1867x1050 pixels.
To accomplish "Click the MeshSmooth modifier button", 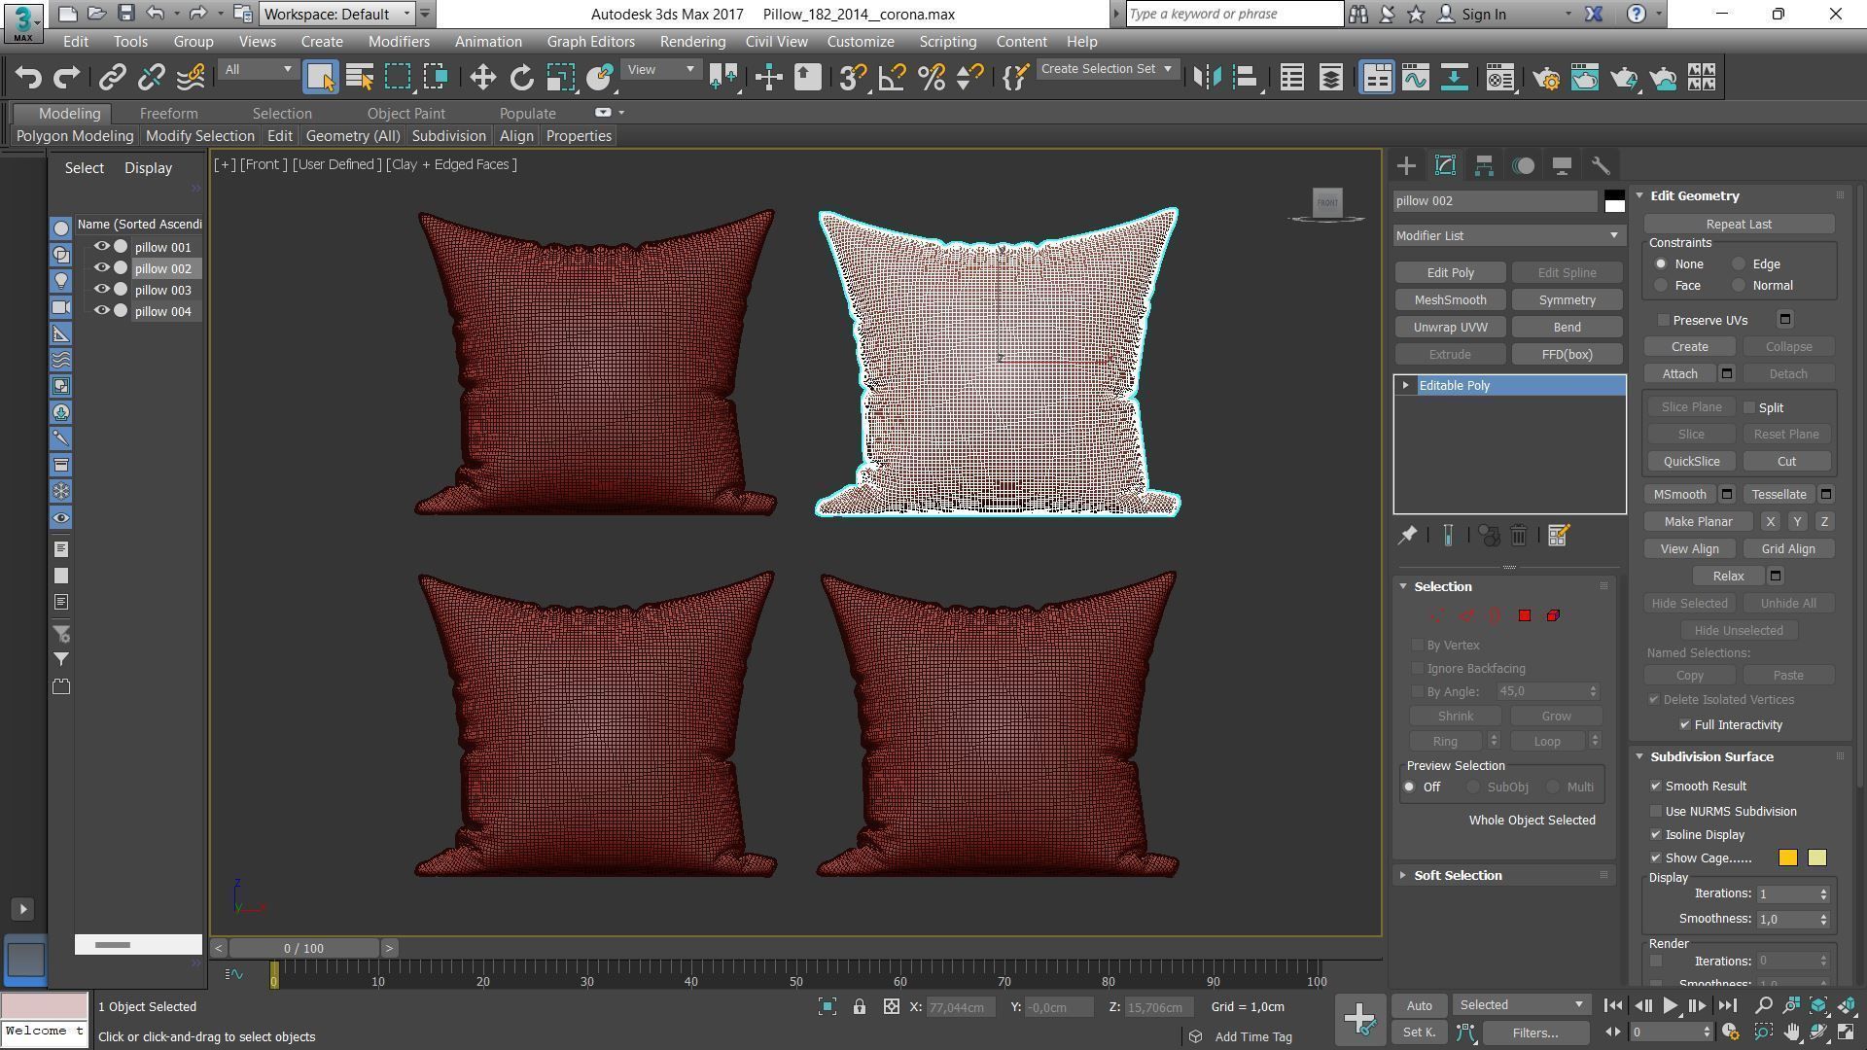I will coord(1450,300).
